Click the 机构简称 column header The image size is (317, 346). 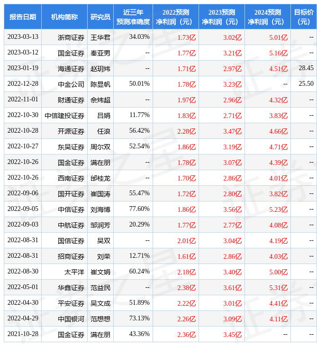64,17
